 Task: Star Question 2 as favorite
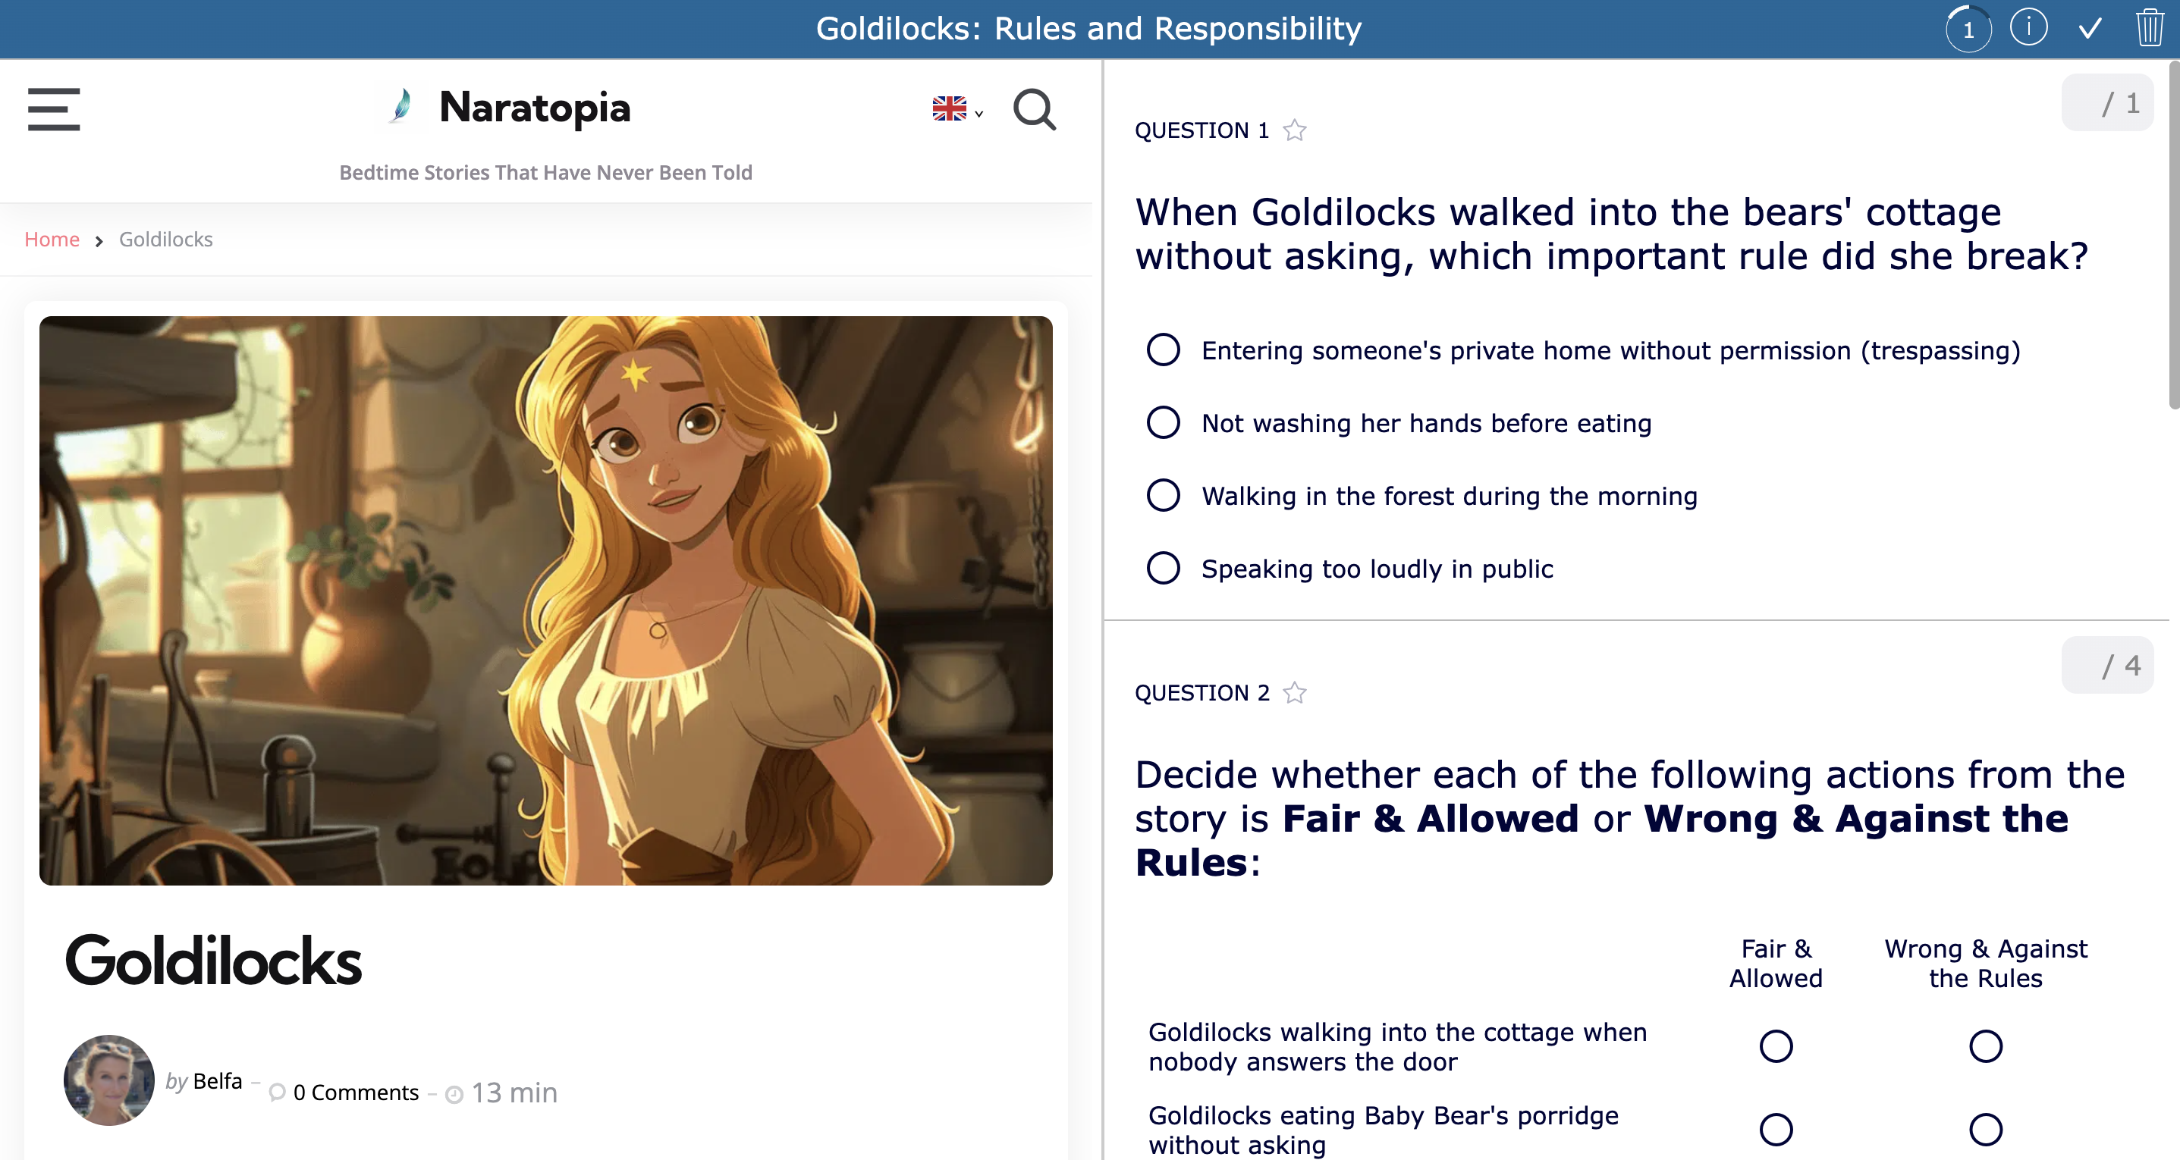1295,693
